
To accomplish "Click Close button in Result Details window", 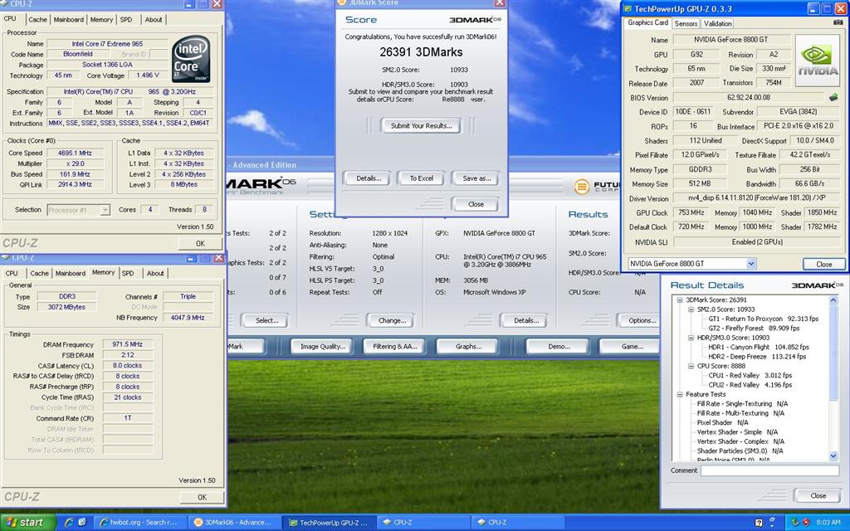I will click(x=818, y=496).
